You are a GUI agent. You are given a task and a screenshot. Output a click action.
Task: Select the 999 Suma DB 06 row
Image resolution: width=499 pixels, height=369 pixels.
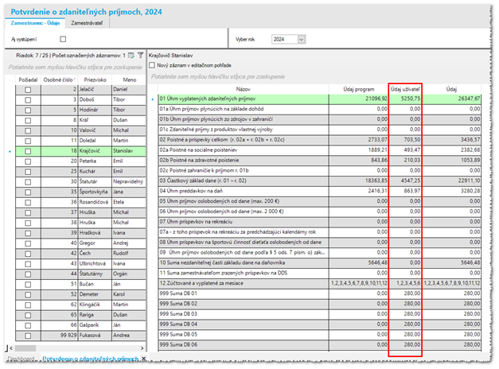319,345
